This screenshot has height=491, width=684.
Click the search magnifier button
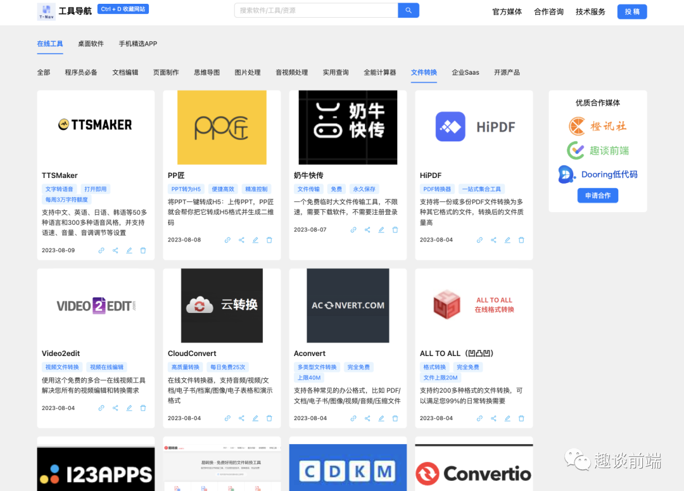(408, 10)
